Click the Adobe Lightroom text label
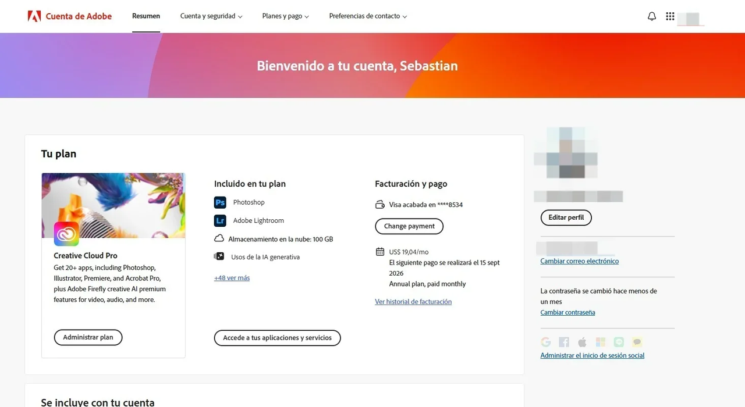The width and height of the screenshot is (745, 407). pyautogui.click(x=258, y=220)
